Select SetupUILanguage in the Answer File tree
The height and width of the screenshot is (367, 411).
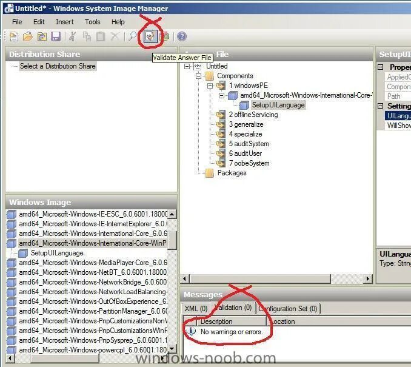[278, 105]
